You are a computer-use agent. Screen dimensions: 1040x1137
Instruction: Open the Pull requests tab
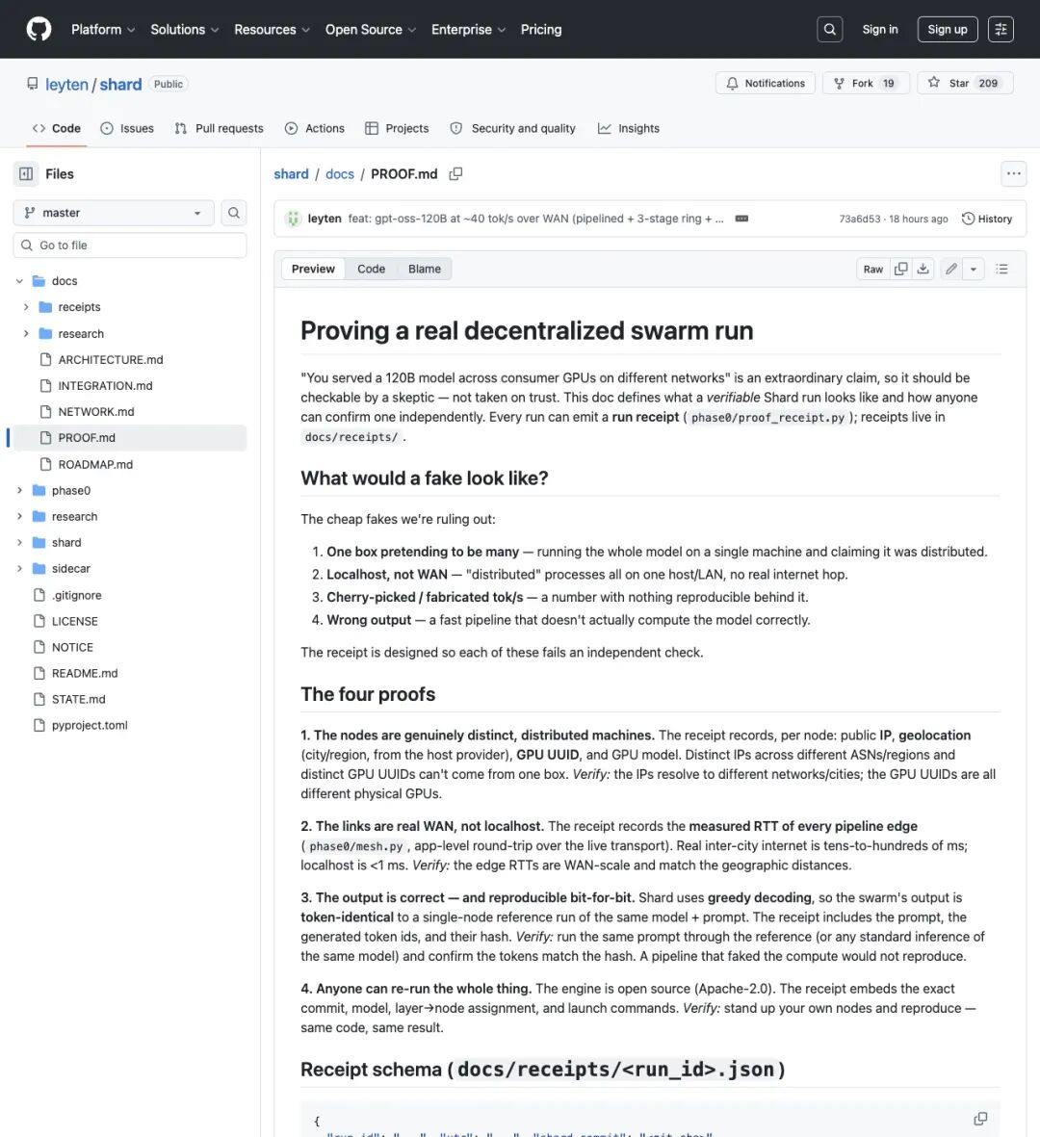219,128
